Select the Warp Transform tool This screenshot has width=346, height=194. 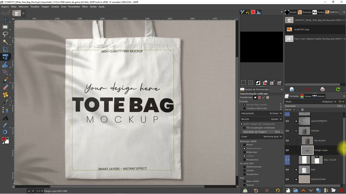(x=5, y=65)
